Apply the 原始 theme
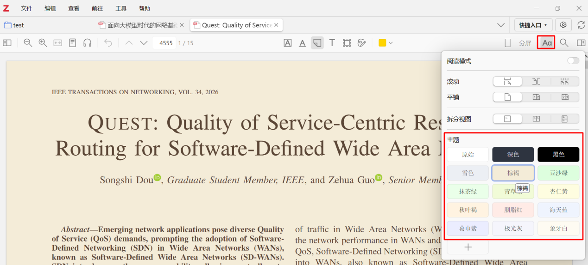 [468, 154]
